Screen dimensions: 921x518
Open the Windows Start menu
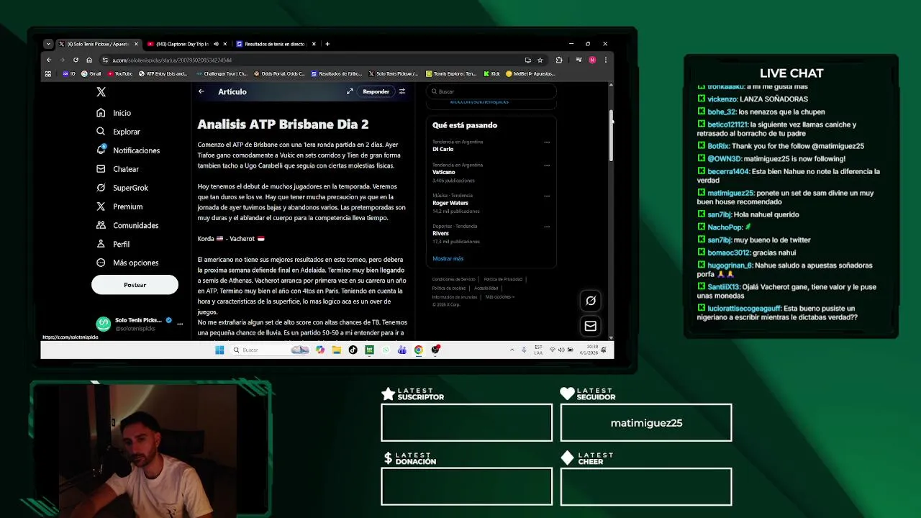tap(219, 350)
